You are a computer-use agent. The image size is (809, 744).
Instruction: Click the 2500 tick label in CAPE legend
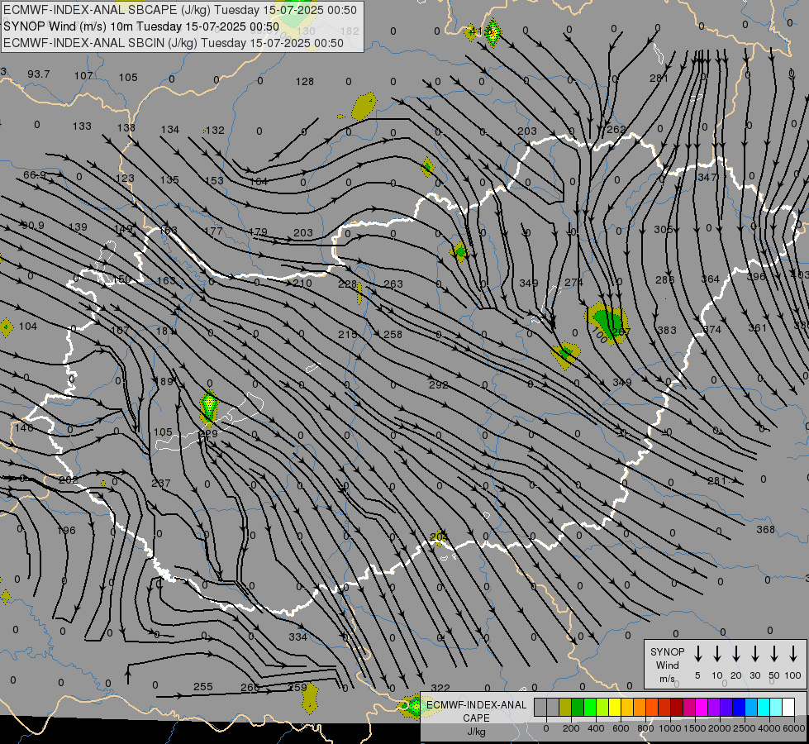[745, 728]
